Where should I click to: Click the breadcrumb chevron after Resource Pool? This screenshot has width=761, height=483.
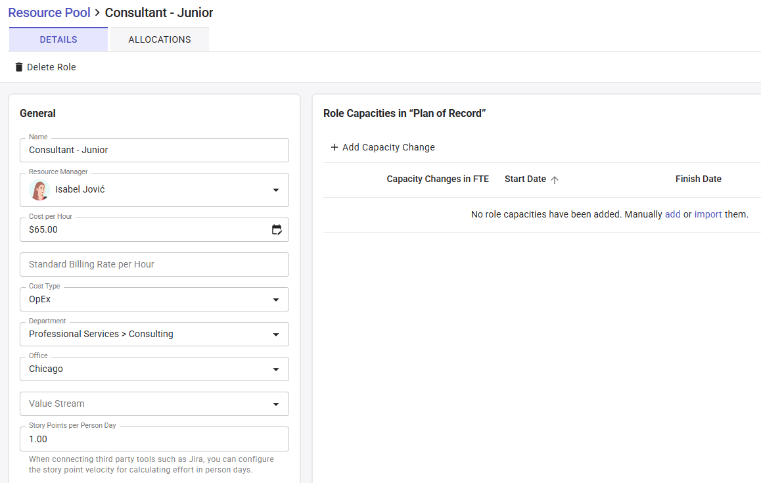(97, 12)
